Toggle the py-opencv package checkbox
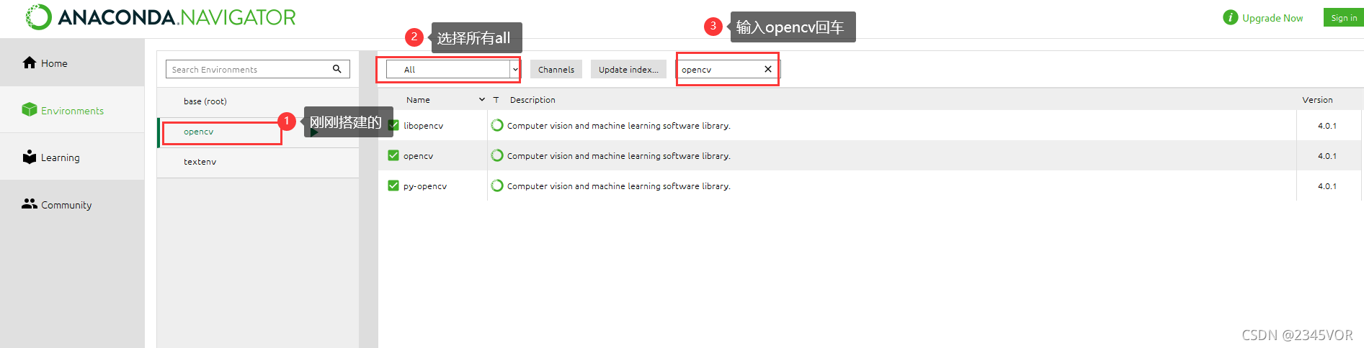 coord(393,186)
